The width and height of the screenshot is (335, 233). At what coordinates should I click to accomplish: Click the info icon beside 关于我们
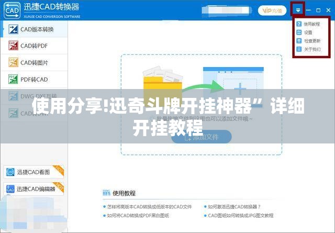[x=299, y=49]
